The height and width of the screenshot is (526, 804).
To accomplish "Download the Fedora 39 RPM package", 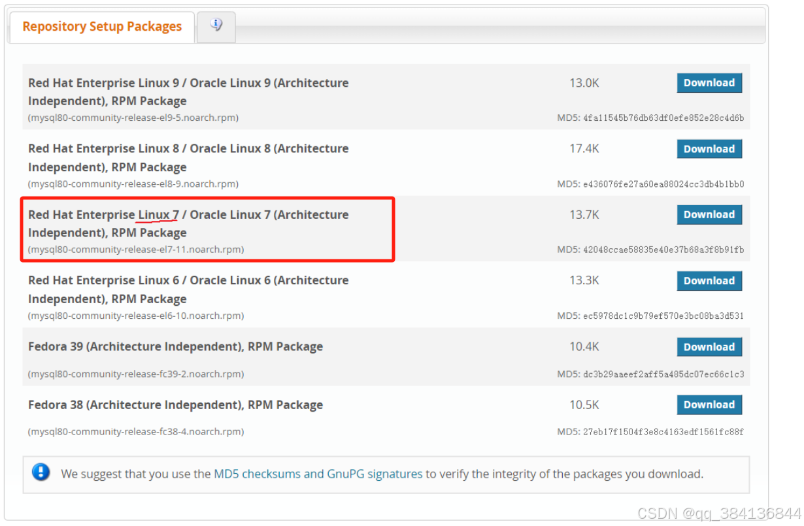I will pyautogui.click(x=709, y=347).
